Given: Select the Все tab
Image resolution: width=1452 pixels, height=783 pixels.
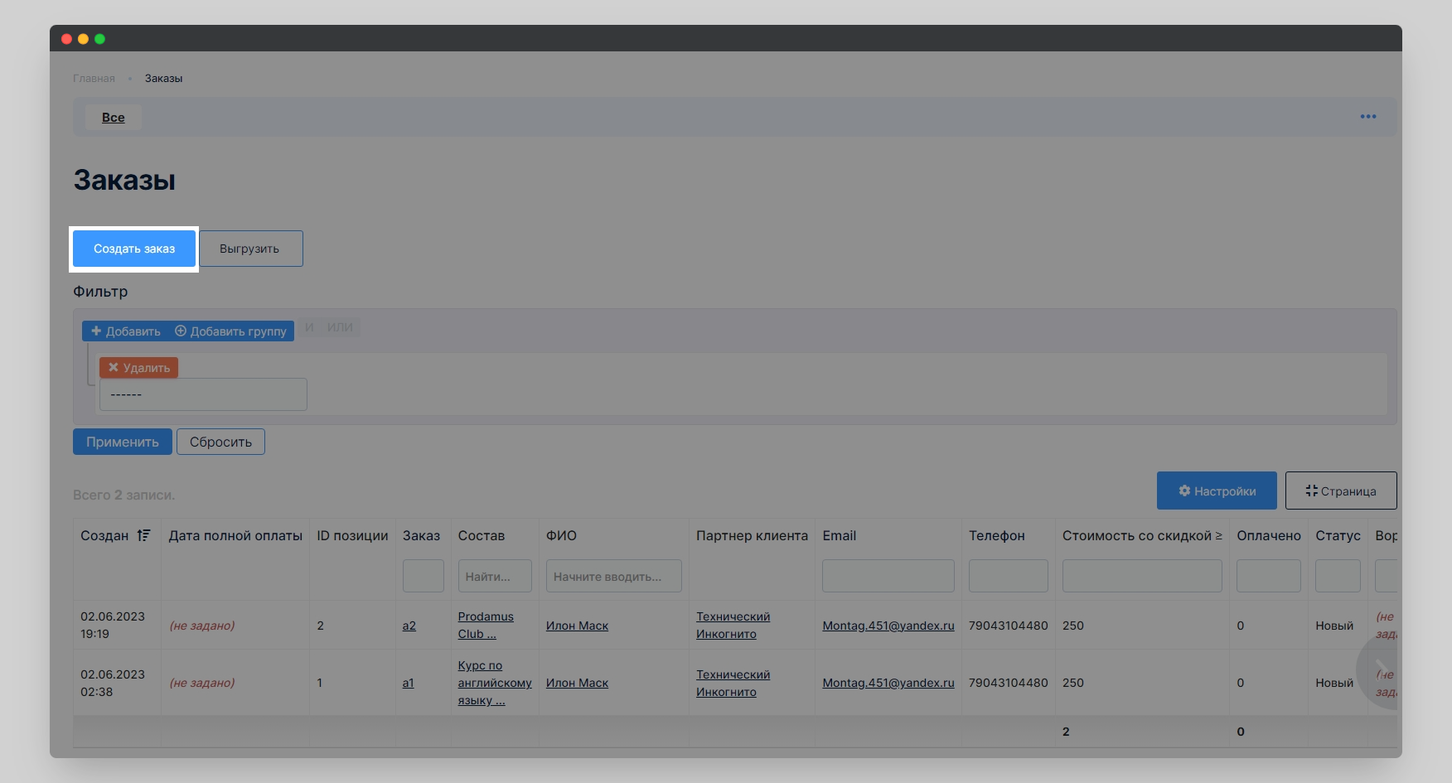Looking at the screenshot, I should [x=114, y=118].
